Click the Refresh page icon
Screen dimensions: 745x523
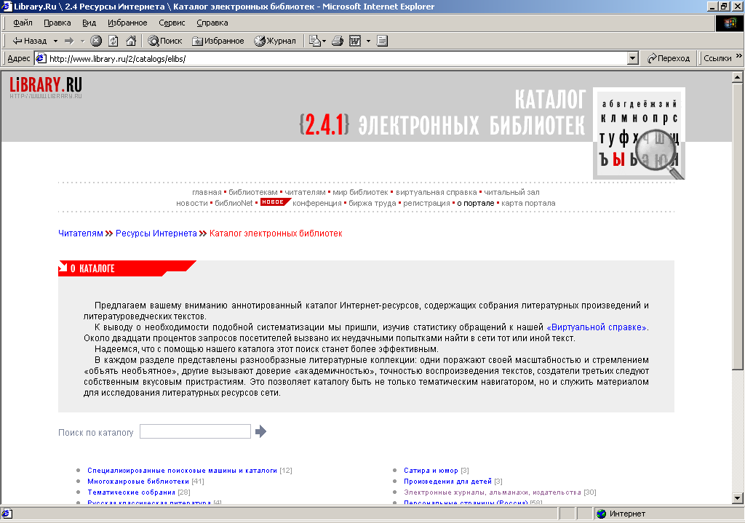tap(113, 41)
